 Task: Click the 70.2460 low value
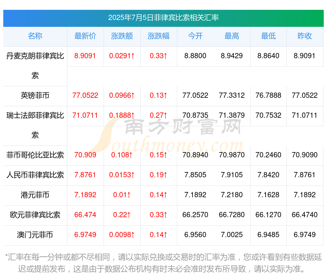[268, 155]
